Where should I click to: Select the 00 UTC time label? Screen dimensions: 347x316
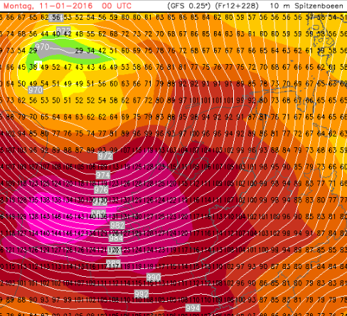[117, 6]
